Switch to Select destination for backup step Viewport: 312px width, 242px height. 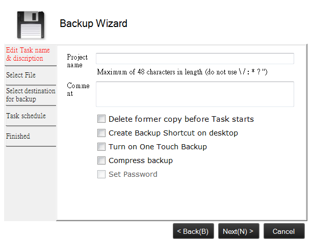pos(30,95)
